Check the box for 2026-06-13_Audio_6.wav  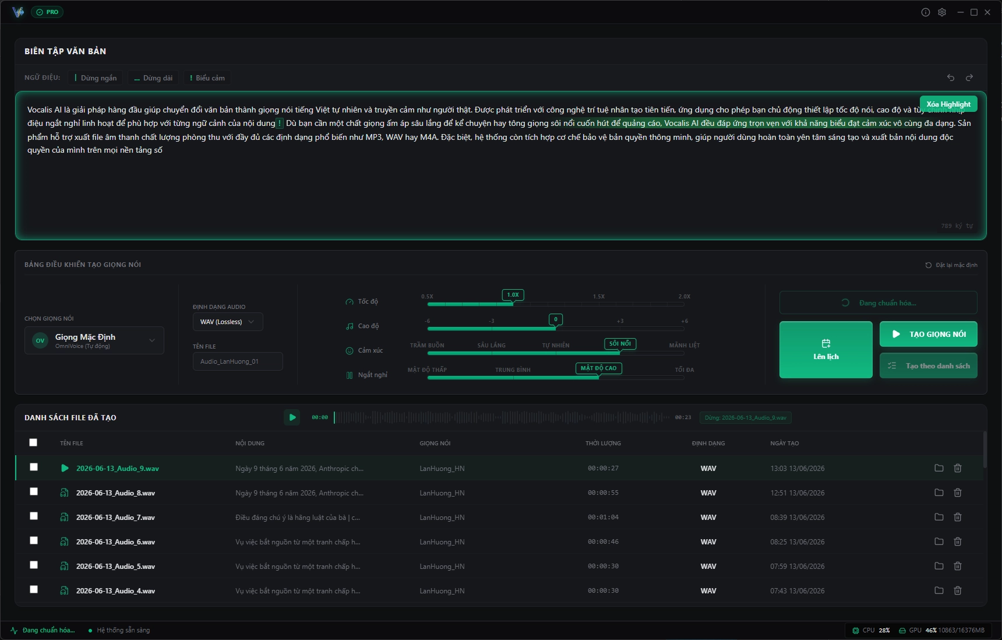(x=34, y=540)
